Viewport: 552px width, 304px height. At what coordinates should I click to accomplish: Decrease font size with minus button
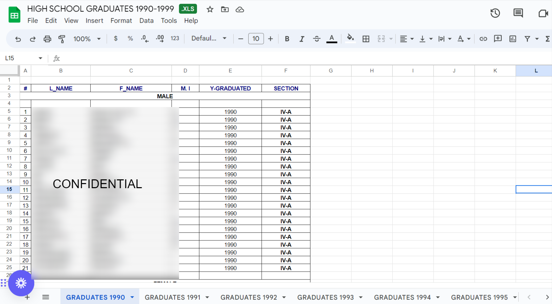coord(241,39)
